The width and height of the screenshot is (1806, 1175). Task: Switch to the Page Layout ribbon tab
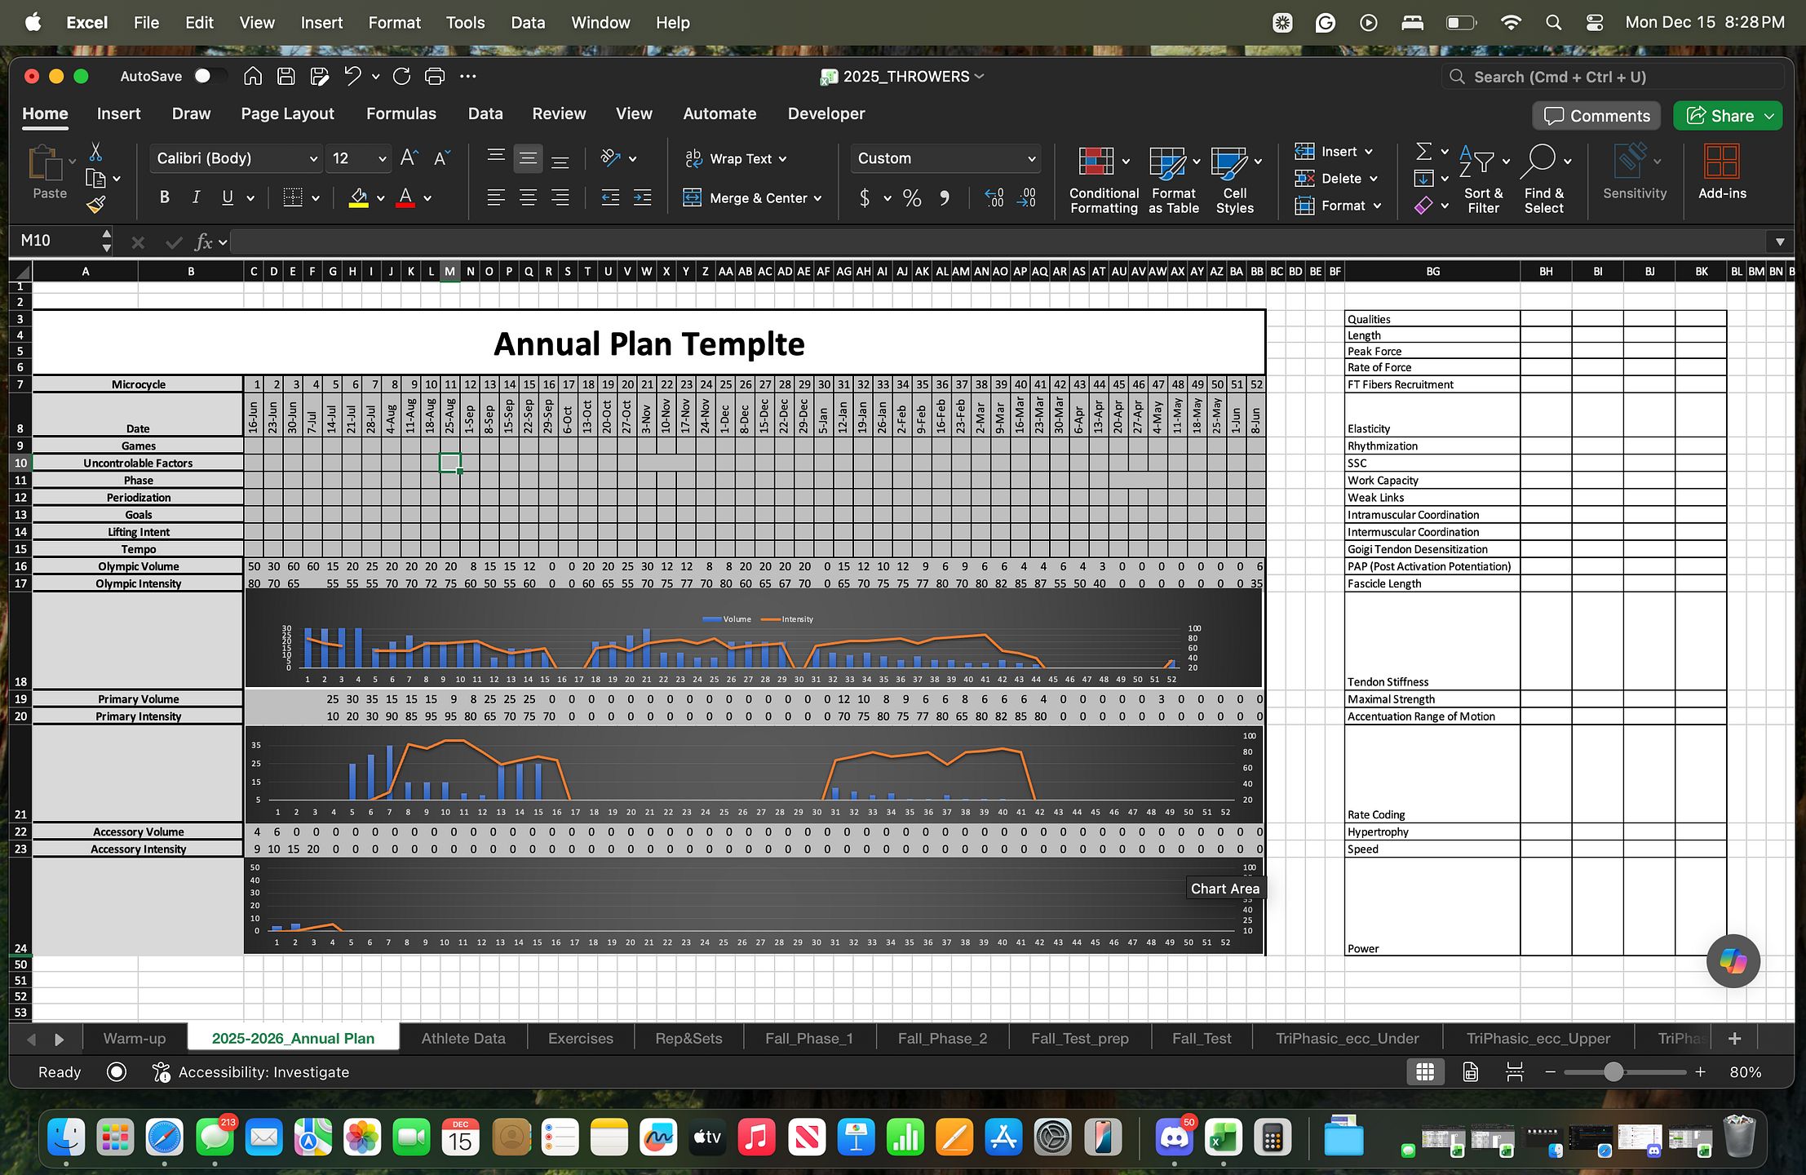point(287,114)
